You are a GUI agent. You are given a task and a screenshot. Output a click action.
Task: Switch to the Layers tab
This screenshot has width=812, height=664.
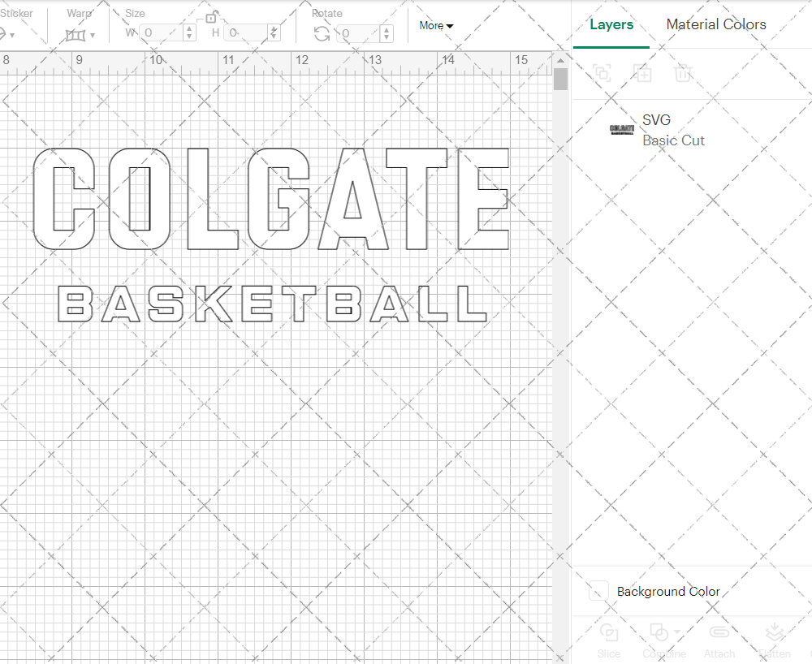[611, 24]
